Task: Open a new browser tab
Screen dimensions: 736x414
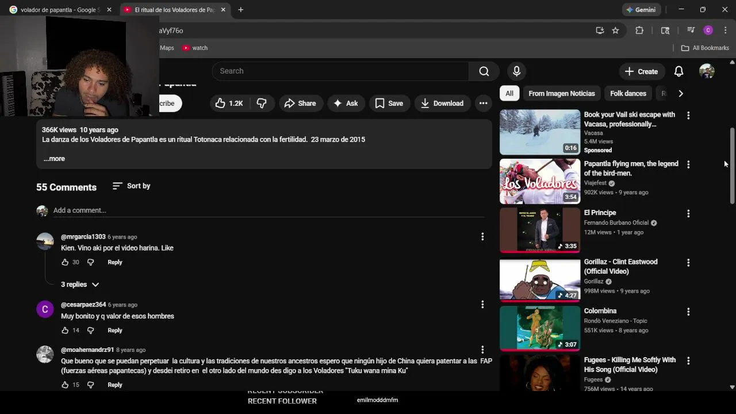Action: click(x=240, y=10)
